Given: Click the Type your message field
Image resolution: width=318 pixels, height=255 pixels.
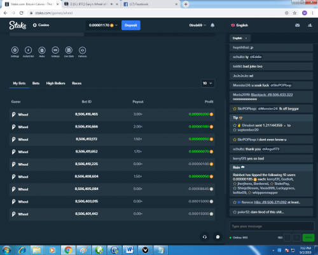Looking at the screenshot, I should 272,226.
